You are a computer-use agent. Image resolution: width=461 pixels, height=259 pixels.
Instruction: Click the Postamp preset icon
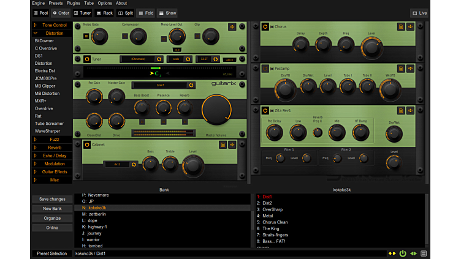point(400,69)
